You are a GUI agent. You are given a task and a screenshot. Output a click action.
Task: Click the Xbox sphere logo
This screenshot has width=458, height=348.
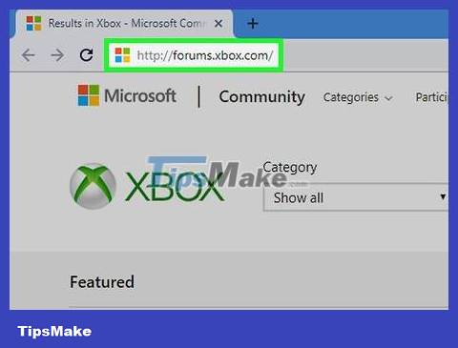(93, 186)
